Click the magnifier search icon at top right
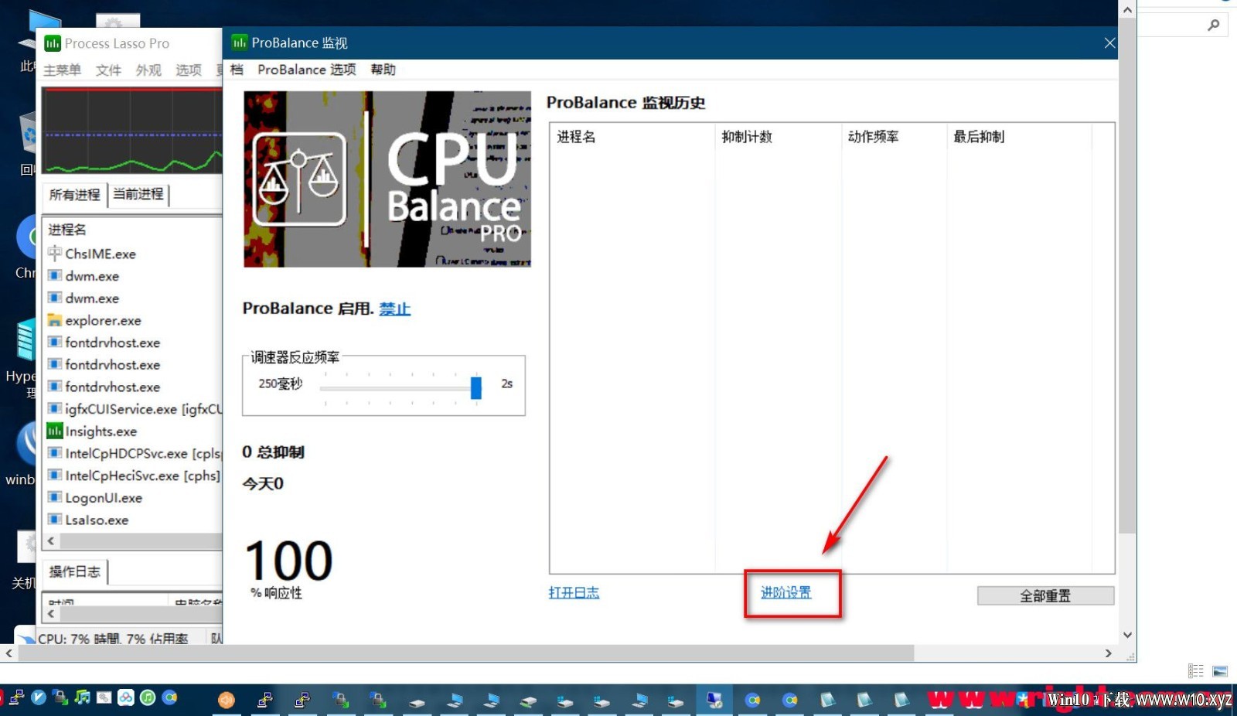The image size is (1237, 716). coord(1214,26)
